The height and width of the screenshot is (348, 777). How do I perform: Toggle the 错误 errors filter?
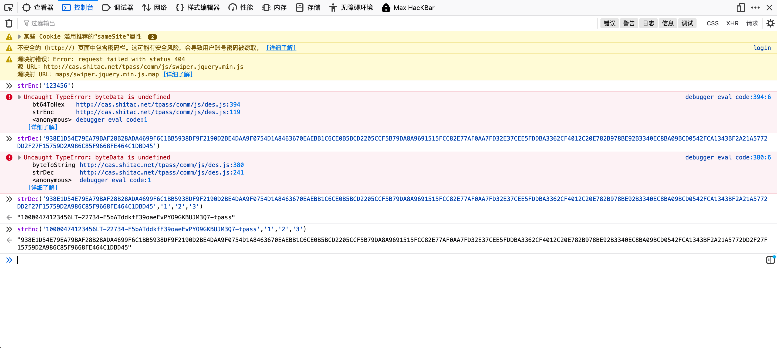tap(609, 23)
